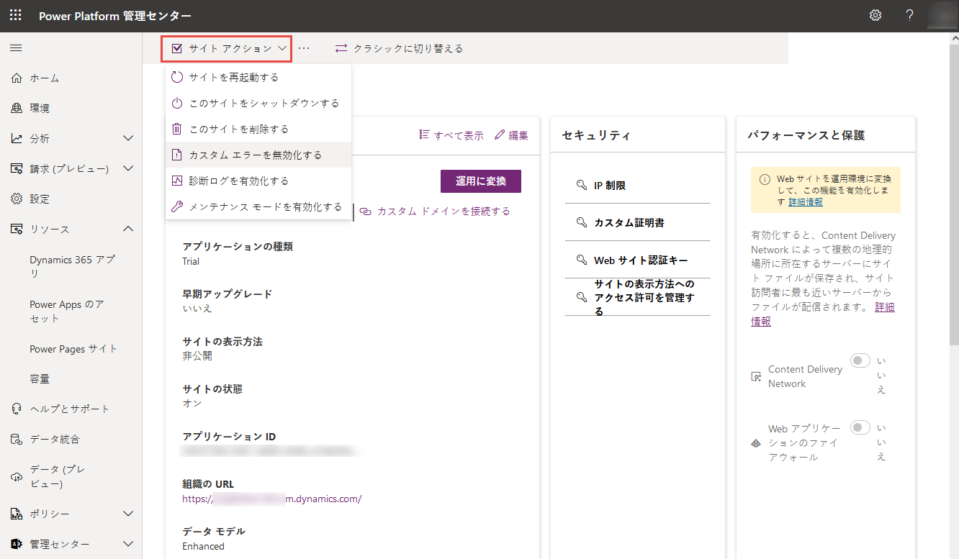Open Power Apps のアセット in sidebar
The width and height of the screenshot is (959, 559).
pos(67,311)
